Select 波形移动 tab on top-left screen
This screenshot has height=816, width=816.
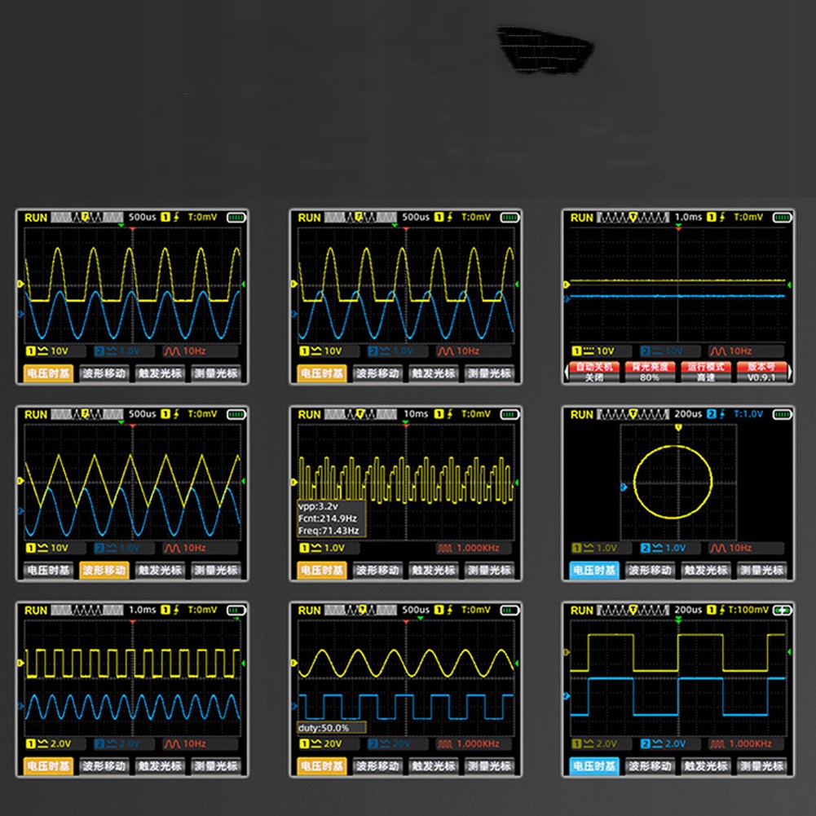(104, 373)
